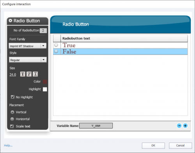
Task: Click the Variable Name field
Action: click(x=96, y=126)
